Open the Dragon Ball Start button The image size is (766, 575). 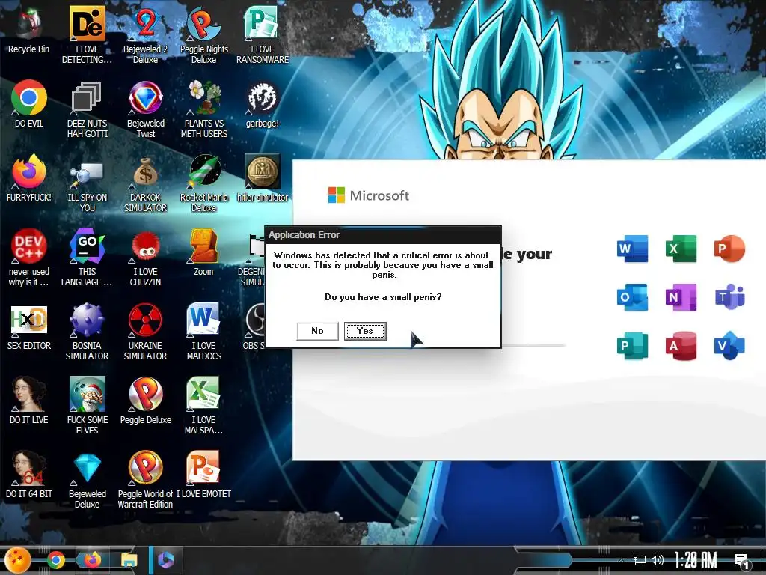coord(16,560)
